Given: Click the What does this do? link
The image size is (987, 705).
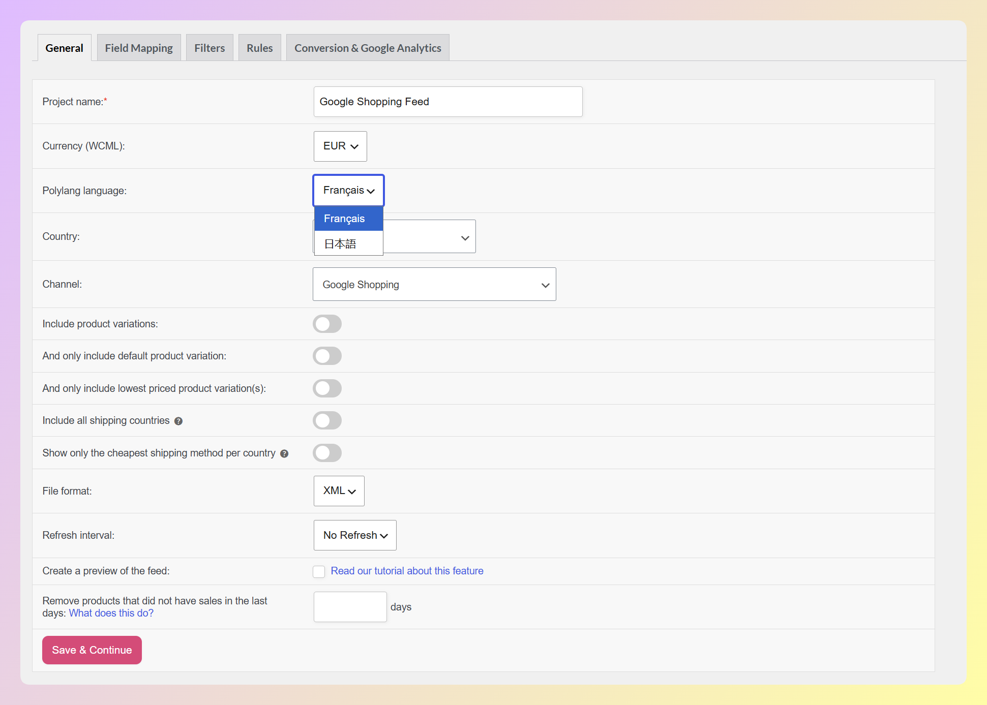Looking at the screenshot, I should 111,613.
